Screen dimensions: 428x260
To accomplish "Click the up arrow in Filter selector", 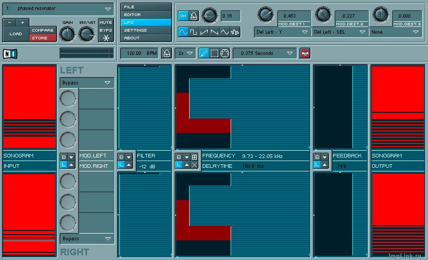I will [129, 165].
